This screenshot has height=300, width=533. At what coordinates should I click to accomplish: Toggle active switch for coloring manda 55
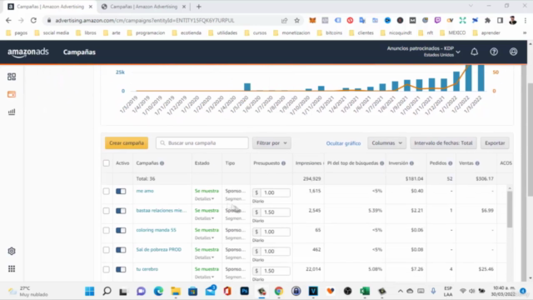(x=121, y=230)
